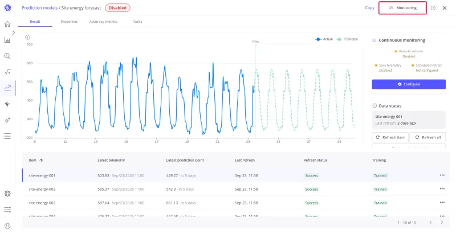Click the Configure button
The image size is (456, 234).
(409, 84)
